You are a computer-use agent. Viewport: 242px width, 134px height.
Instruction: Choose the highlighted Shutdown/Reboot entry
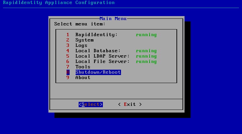[98, 72]
